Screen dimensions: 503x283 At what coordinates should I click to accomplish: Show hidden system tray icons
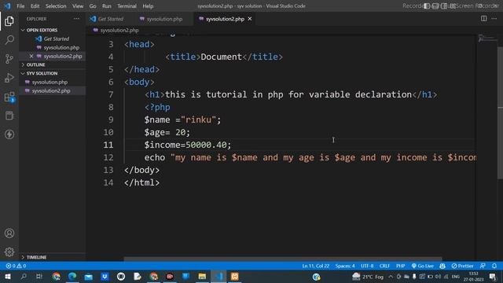tap(391, 277)
